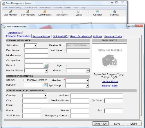Focus the Last Name field
Viewport: 145px width, 128px height.
point(78,51)
